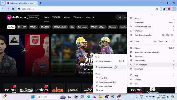Select the For You filter chip

tap(11, 27)
